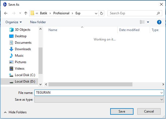Click the Up one level arrow
The height and width of the screenshot is (119, 166).
click(26, 13)
